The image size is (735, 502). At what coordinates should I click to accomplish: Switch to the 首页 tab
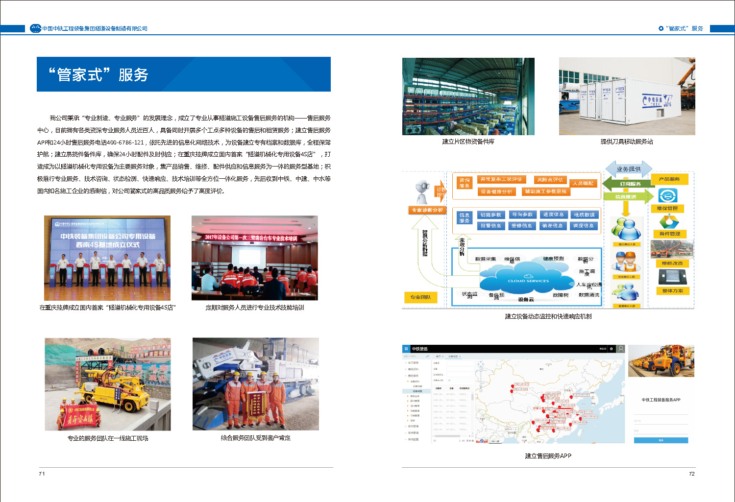439,356
